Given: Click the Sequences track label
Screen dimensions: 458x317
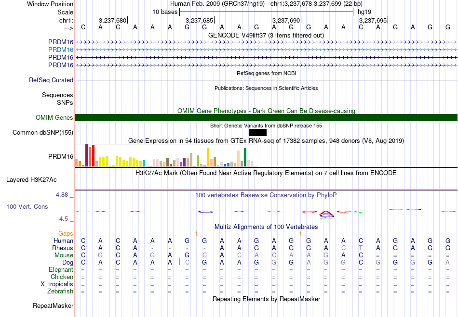Looking at the screenshot, I should [57, 95].
